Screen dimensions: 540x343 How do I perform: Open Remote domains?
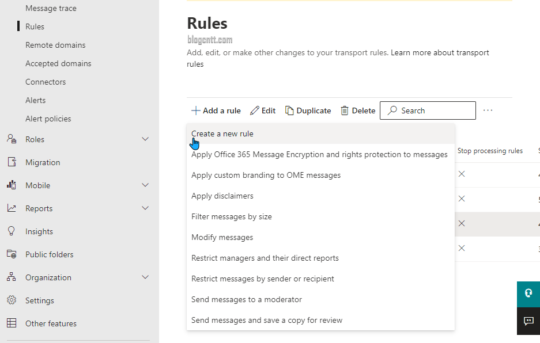coord(55,45)
